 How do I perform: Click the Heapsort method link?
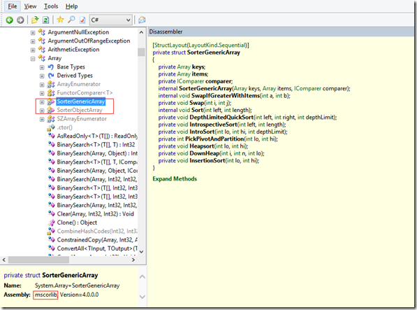(202, 146)
